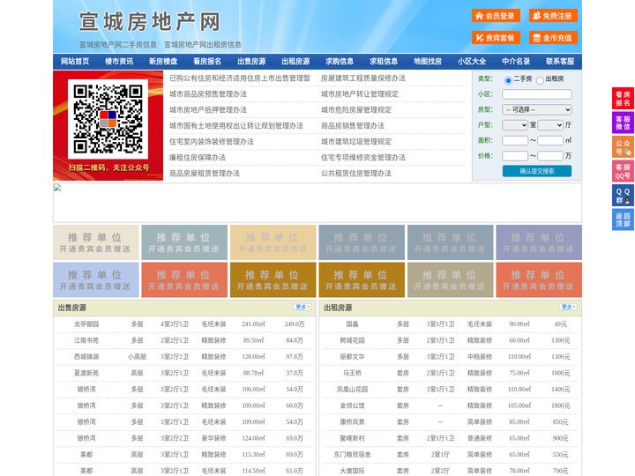The height and width of the screenshot is (476, 635).
Task: Open 金领公馆 rental listing
Action: 352,405
